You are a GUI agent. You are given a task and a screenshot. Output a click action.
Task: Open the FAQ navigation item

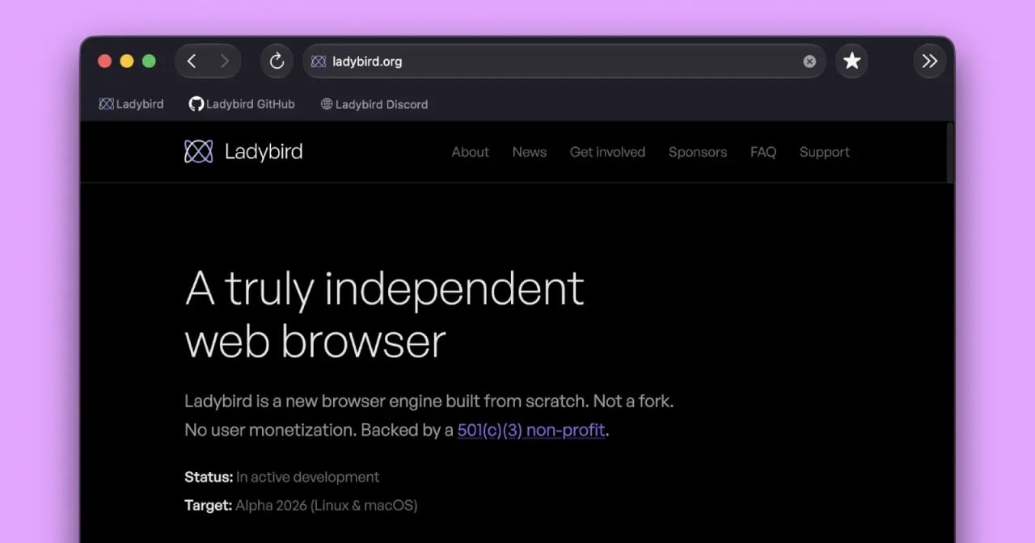pyautogui.click(x=763, y=152)
